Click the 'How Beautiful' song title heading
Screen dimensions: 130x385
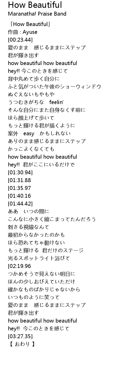click(35, 5)
